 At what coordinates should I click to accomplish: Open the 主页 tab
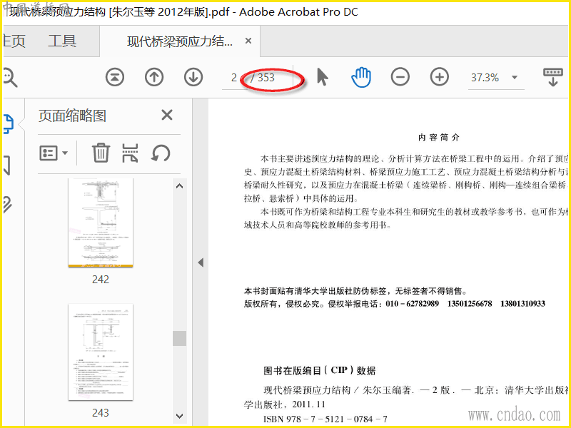(x=14, y=41)
